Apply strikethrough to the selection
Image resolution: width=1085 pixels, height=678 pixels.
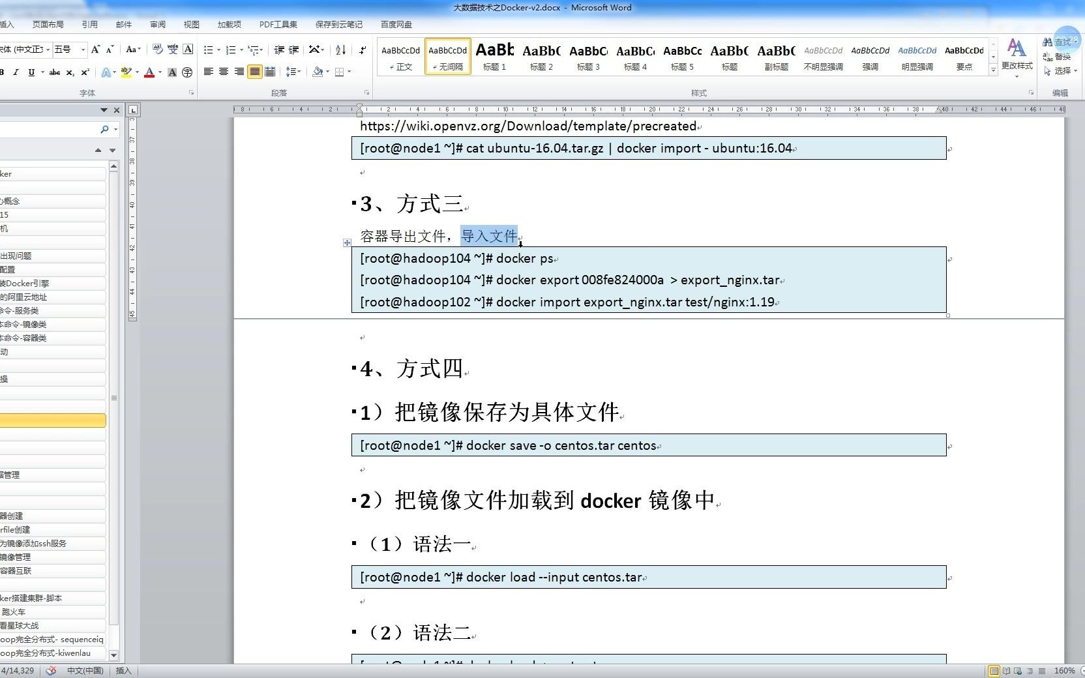(x=55, y=72)
